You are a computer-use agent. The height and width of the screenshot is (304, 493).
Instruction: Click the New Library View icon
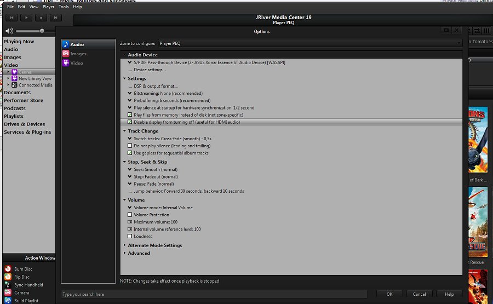[x=14, y=78]
